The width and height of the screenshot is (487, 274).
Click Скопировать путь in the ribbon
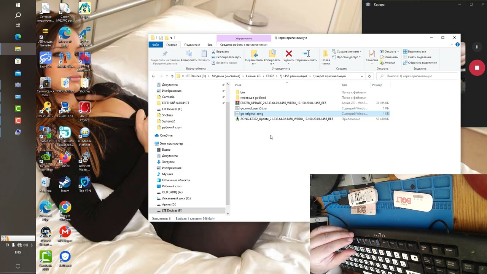pos(226,57)
